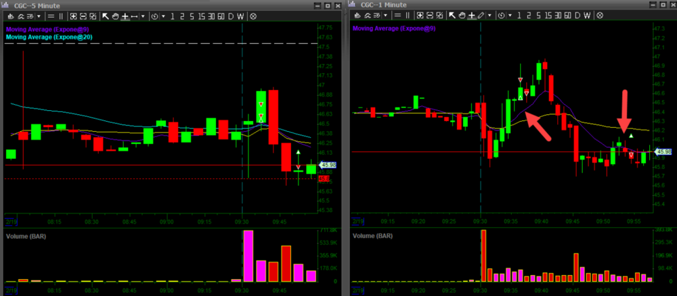Pick the pencil draw tool in 1 Minute chart

pos(480,16)
